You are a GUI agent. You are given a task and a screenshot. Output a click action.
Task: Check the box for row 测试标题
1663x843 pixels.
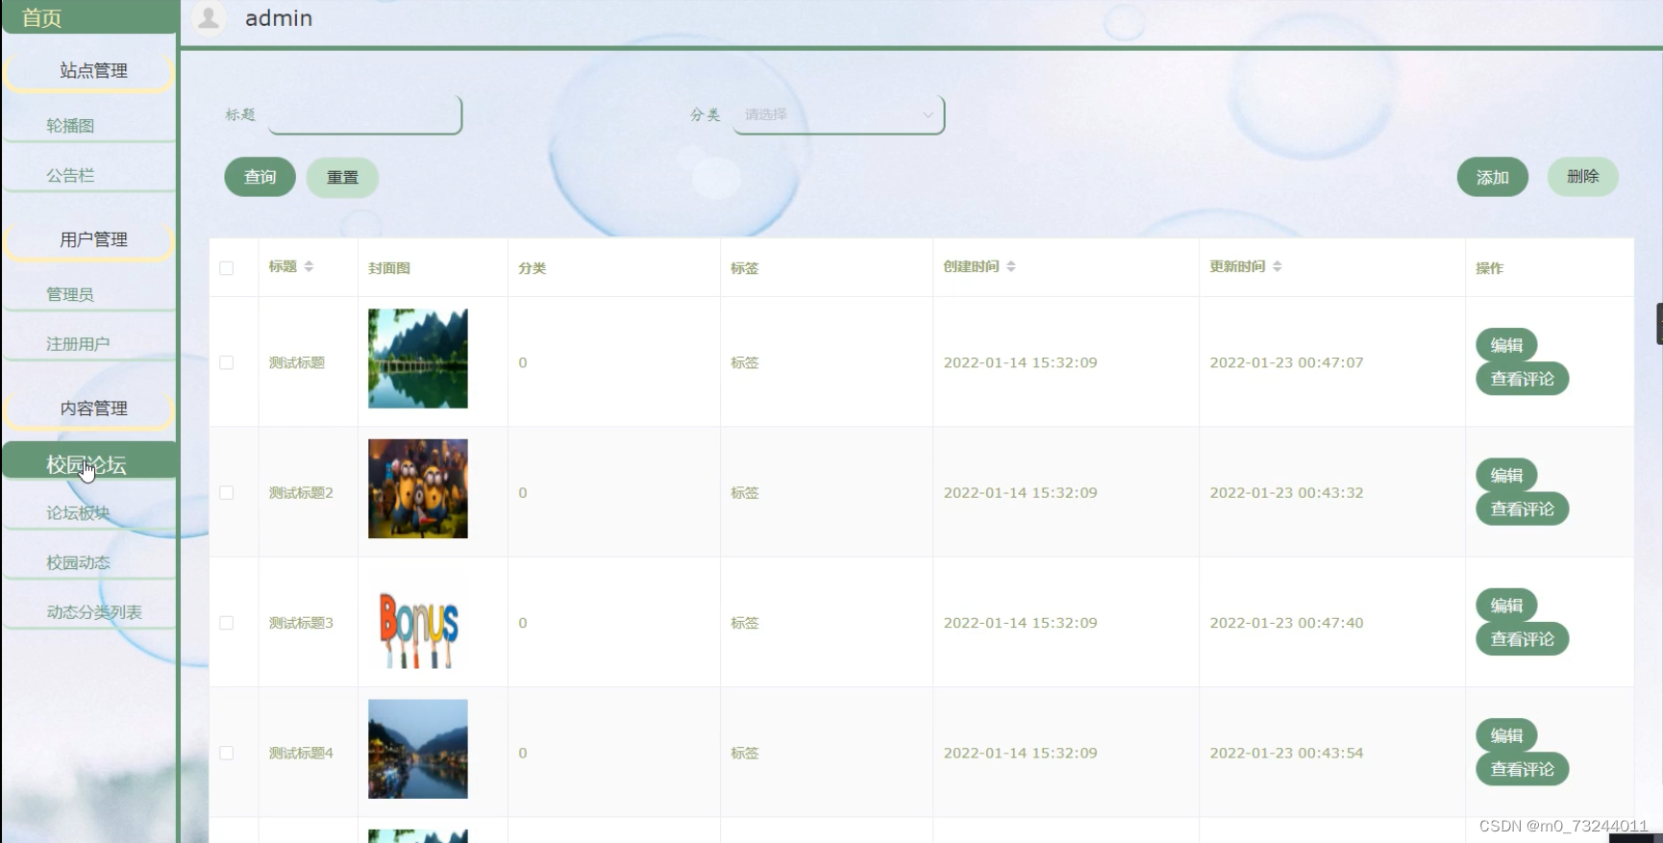[227, 362]
